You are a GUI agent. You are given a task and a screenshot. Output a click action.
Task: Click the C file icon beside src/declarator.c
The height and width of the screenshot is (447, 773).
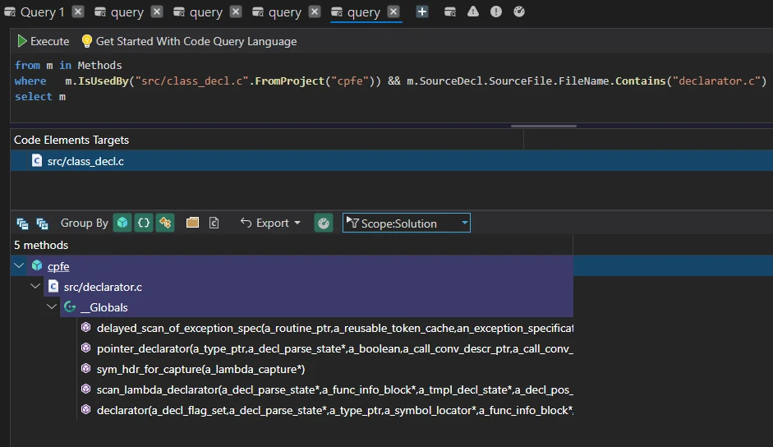click(x=53, y=286)
